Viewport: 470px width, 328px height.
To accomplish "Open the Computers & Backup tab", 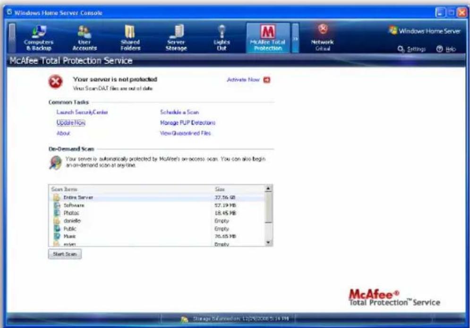I will (x=39, y=38).
